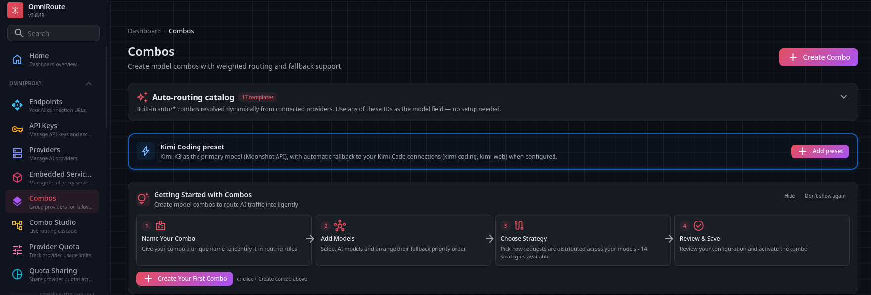This screenshot has height=295, width=871.
Task: Click the Combo Studio icon
Action: 17,226
